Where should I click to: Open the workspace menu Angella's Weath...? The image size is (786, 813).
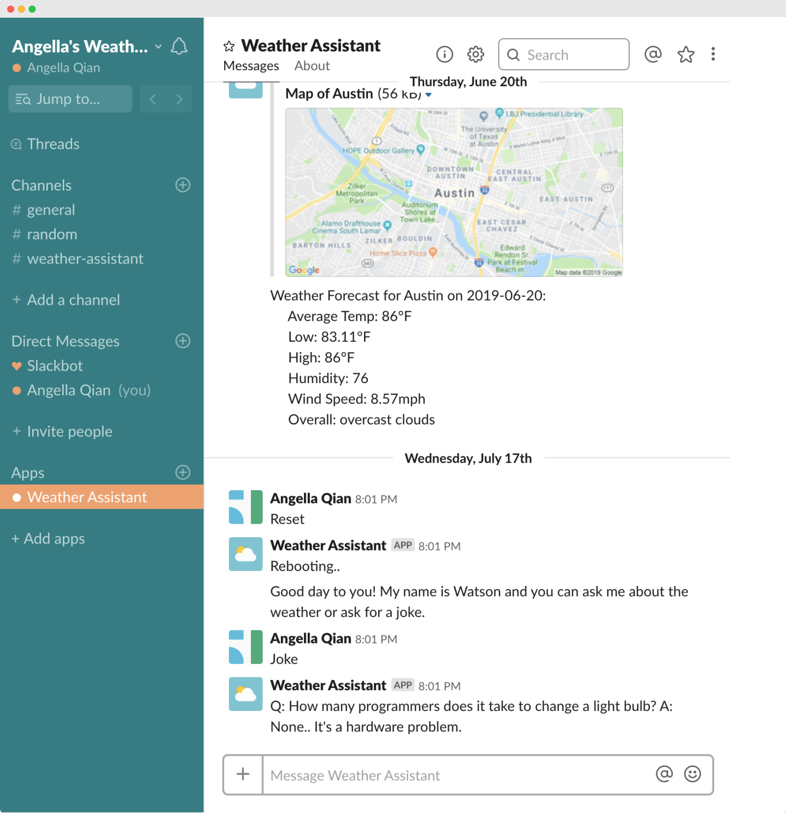tap(87, 47)
